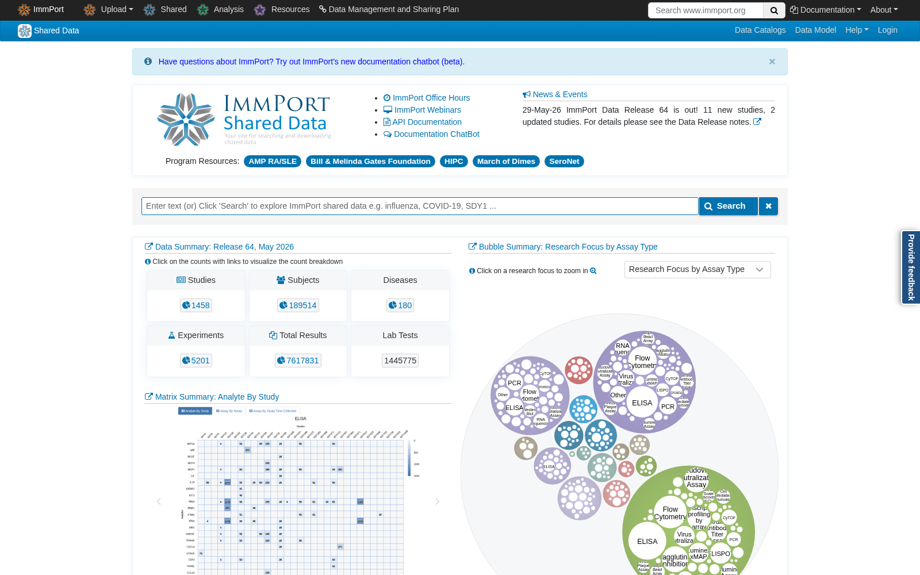Open Data Management and Sharing Plan link
Viewport: 920px width, 575px height.
(x=389, y=9)
